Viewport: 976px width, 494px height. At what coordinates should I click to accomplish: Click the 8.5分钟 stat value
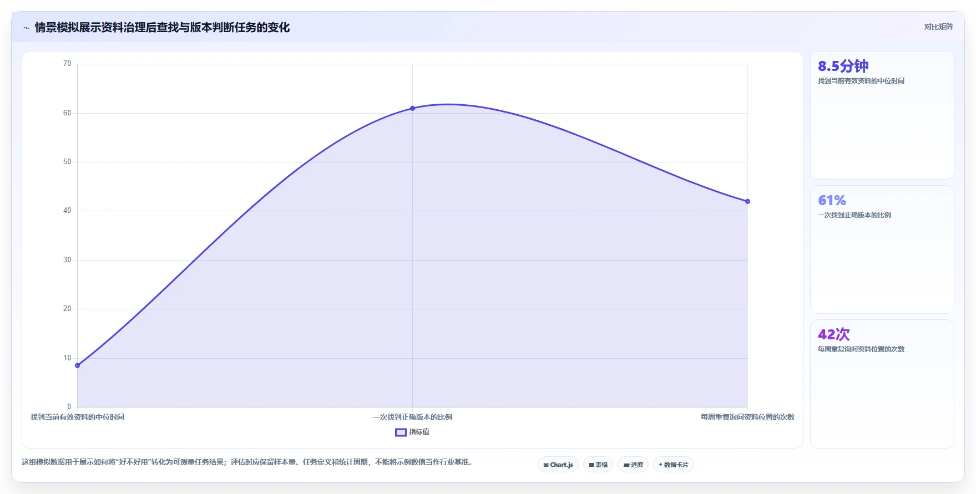pos(843,66)
